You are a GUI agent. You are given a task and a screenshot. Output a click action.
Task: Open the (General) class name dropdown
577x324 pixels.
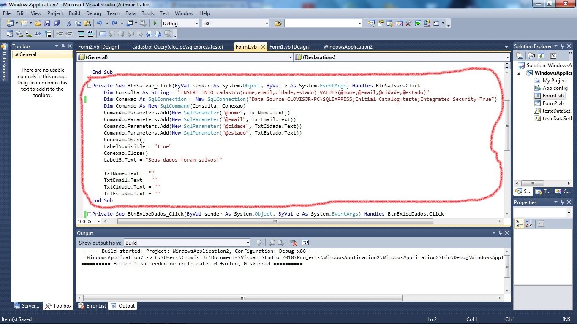click(x=290, y=57)
